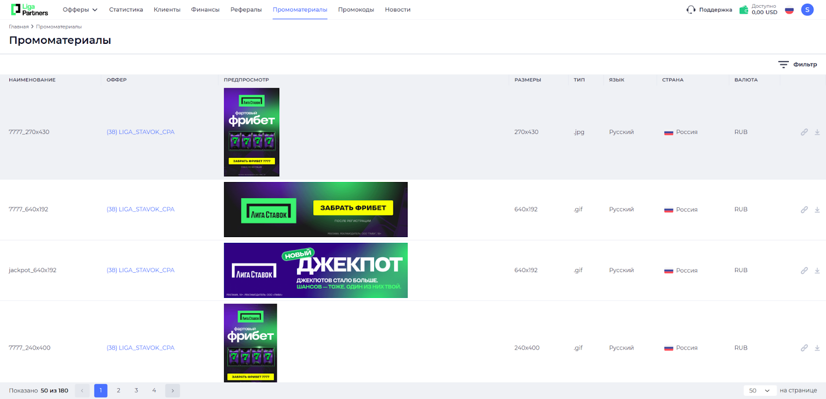Open the Новости tab
Screen dimensions: 826x399
point(398,10)
